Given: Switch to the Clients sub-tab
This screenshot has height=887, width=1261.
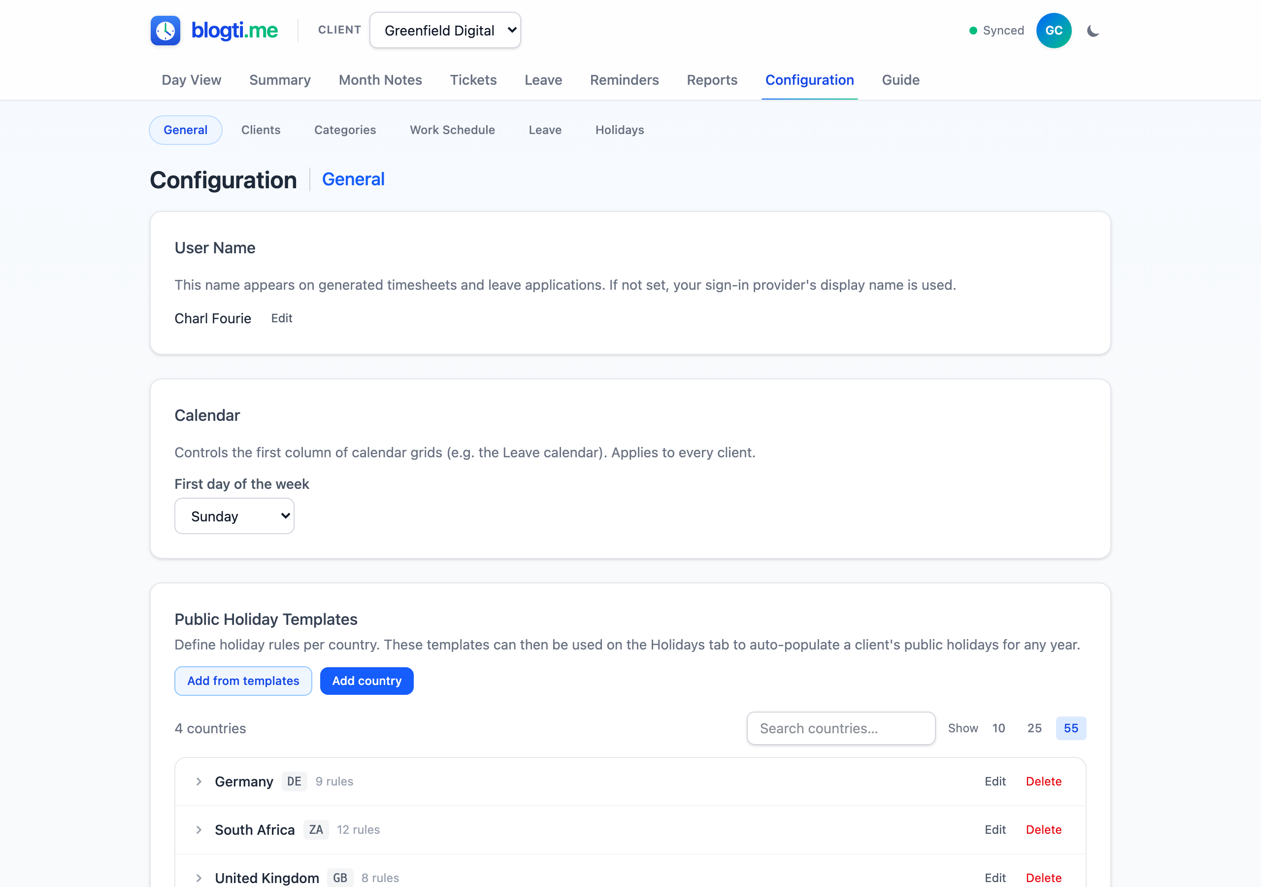Looking at the screenshot, I should pos(261,130).
